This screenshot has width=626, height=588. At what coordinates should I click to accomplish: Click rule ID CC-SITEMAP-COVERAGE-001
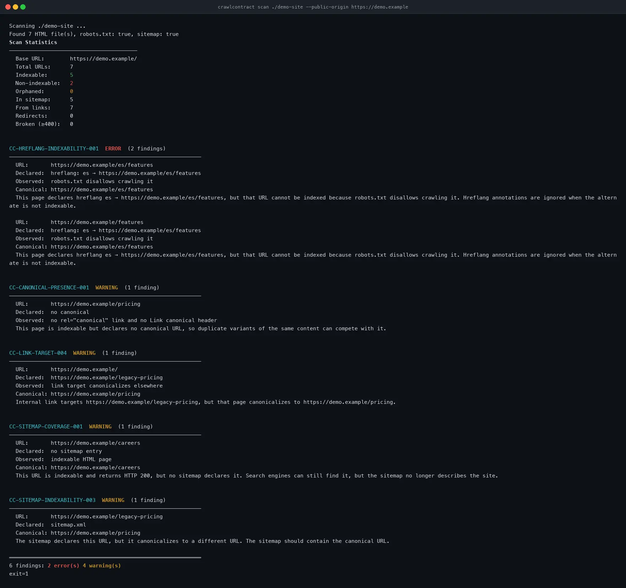tap(46, 427)
